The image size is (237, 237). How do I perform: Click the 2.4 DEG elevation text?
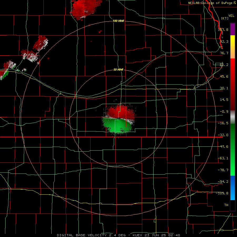point(117,235)
